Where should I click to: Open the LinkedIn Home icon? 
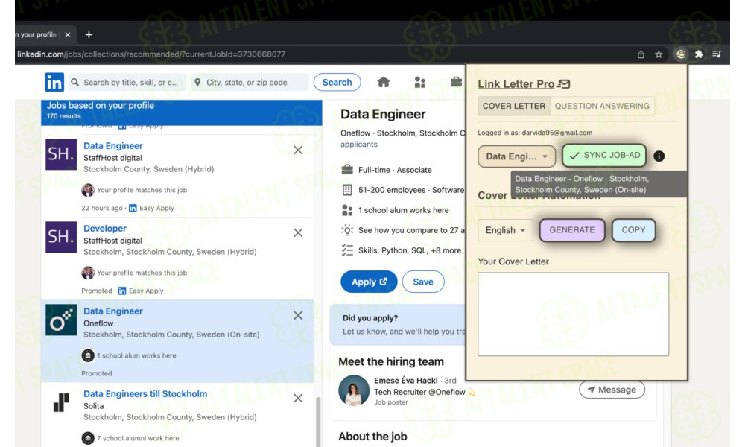coord(384,82)
